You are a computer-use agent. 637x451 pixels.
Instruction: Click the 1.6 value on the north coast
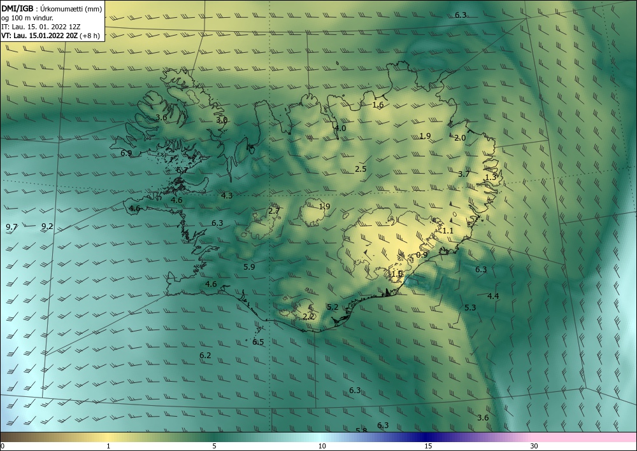378,104
